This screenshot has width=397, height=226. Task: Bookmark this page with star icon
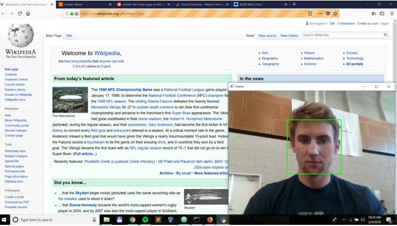335,13
